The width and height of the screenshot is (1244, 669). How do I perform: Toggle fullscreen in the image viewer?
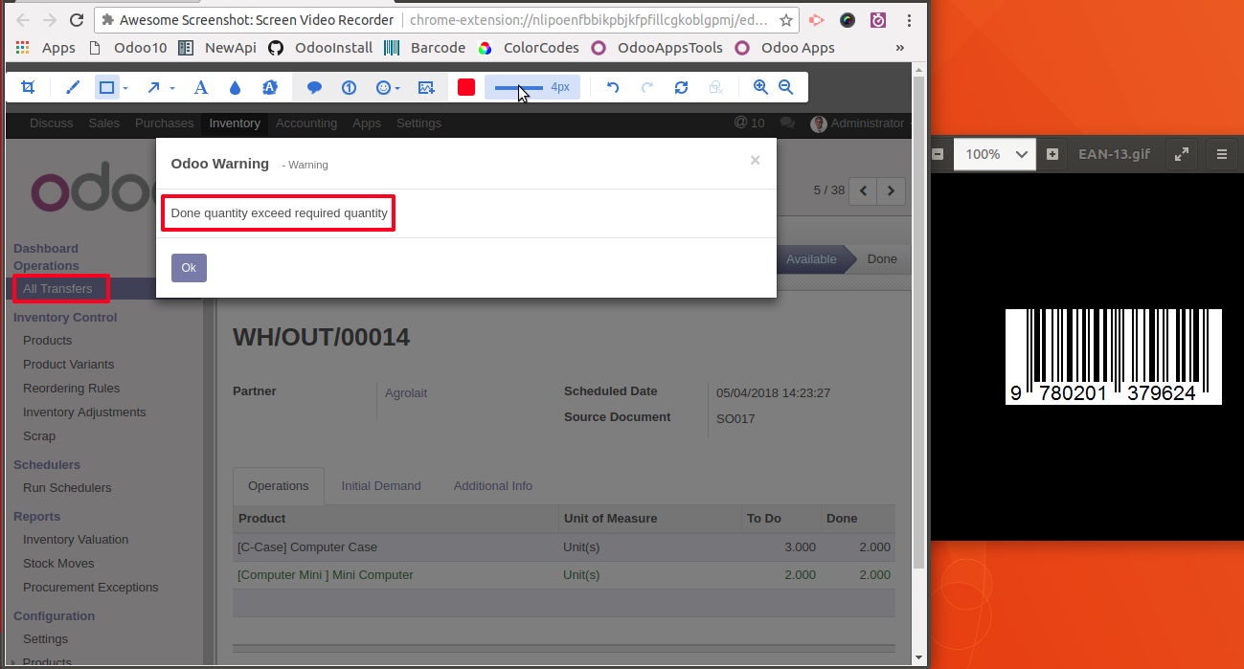point(1182,154)
